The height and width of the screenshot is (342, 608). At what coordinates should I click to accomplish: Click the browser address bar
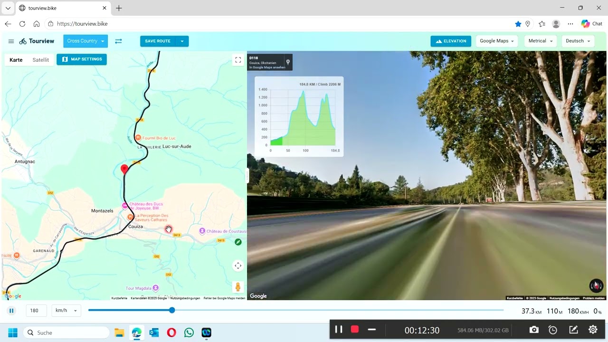(x=280, y=24)
